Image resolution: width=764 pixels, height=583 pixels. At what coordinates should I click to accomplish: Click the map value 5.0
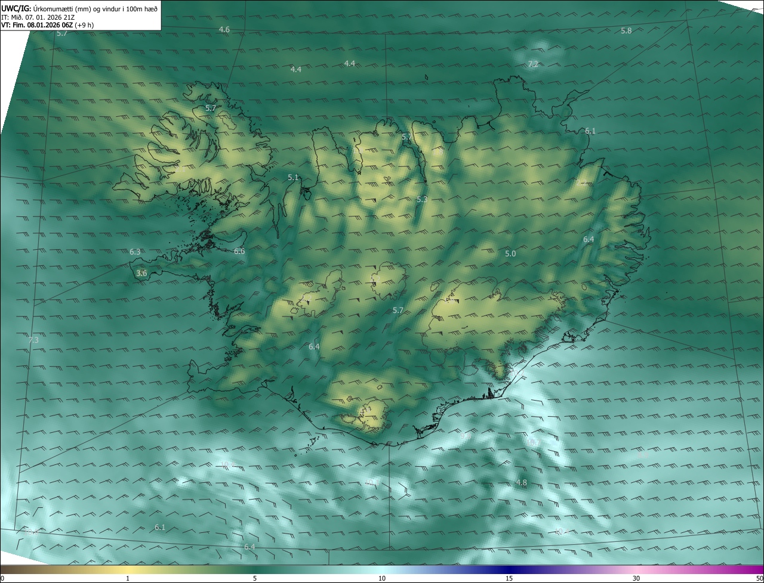pos(510,253)
